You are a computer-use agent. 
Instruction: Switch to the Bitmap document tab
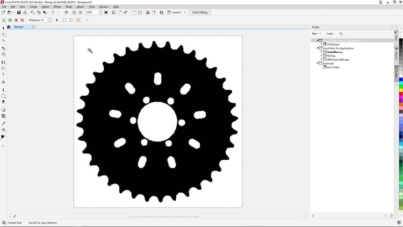19,27
